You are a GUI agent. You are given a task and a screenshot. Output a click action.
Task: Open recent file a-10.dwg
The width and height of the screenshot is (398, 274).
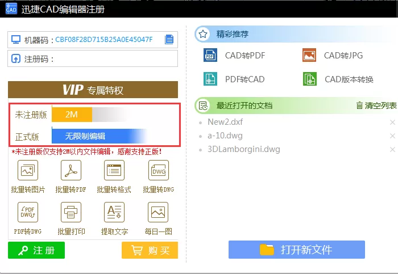tap(225, 136)
